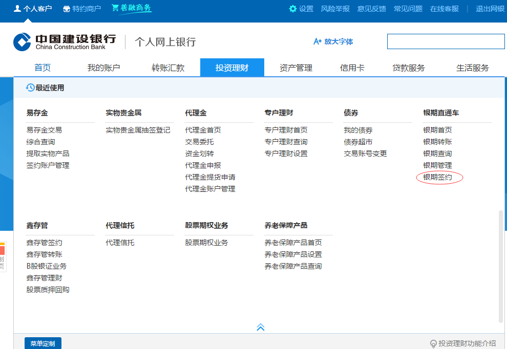Open 风险举报 in the top bar
This screenshot has width=507, height=349.
tap(335, 9)
